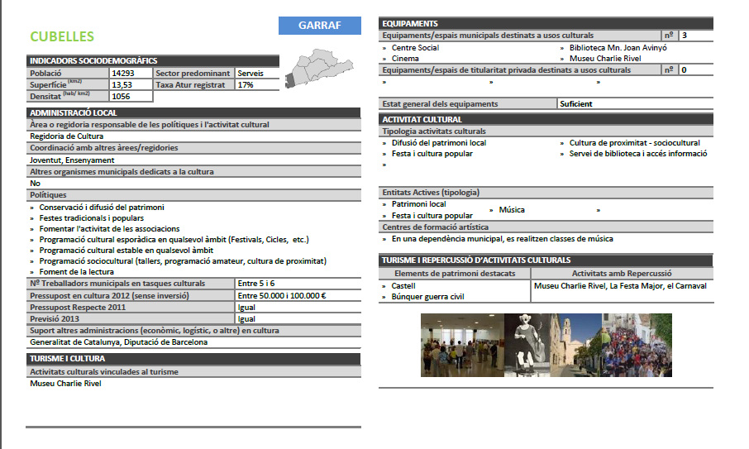Click the Activitats amb Repercussió column header

pos(622,273)
